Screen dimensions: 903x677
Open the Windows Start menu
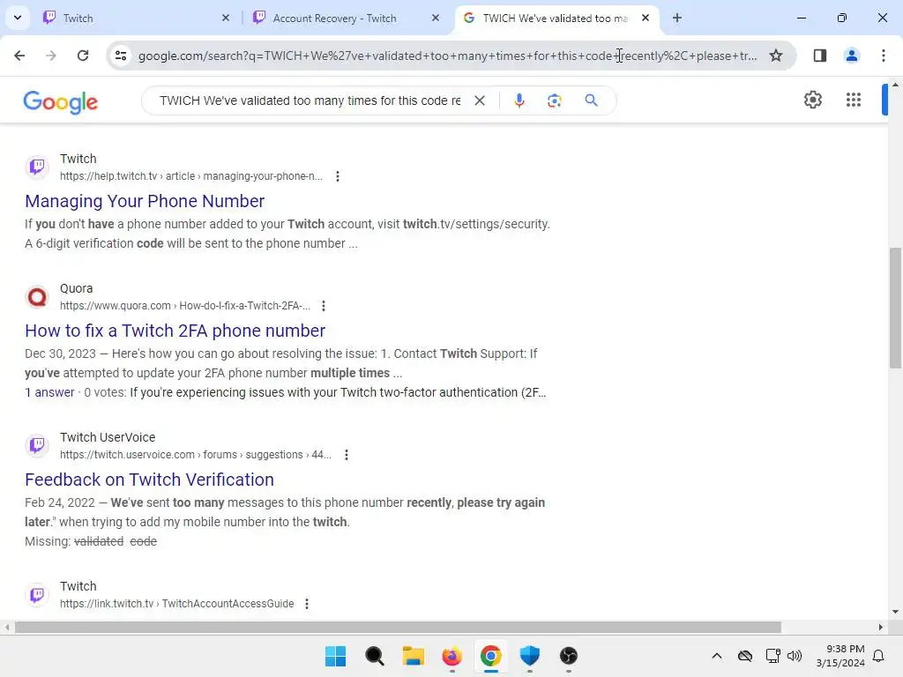tap(335, 656)
